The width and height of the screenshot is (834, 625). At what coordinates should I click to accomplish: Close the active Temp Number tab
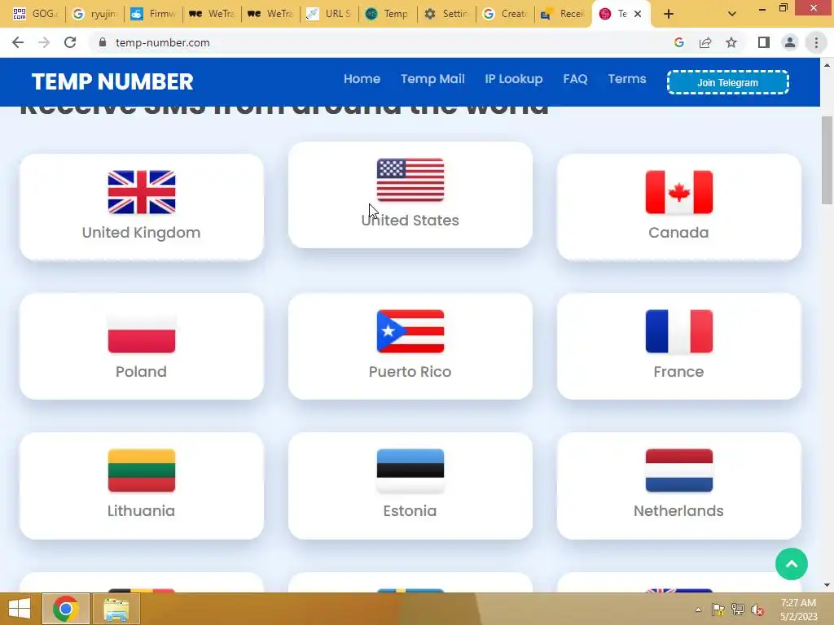click(x=638, y=14)
